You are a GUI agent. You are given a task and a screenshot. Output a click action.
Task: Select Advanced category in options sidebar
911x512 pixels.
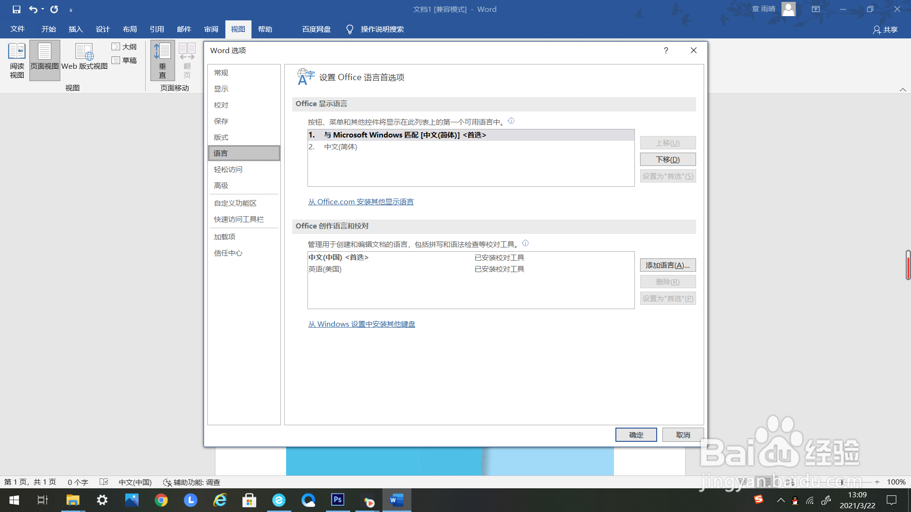(x=221, y=185)
